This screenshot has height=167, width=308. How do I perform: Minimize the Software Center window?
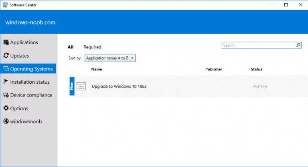(272, 5)
